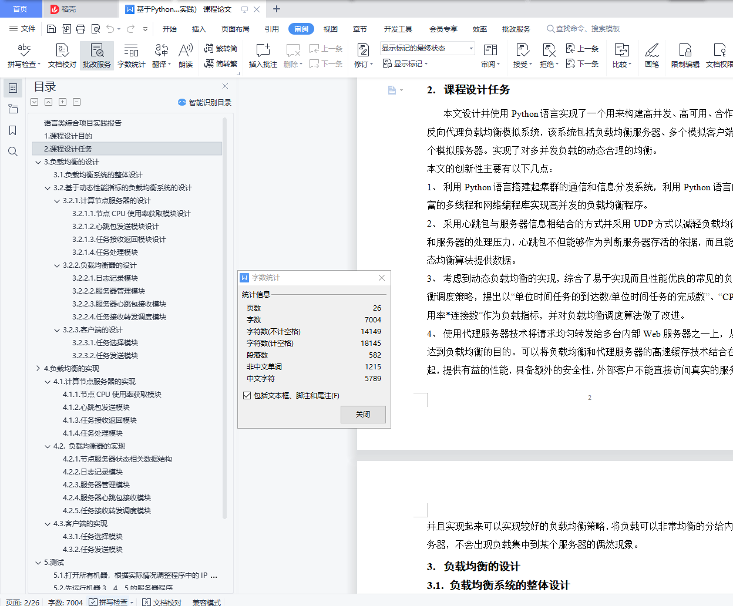Click the minus box icon under 目录
The width and height of the screenshot is (733, 606).
tap(77, 102)
